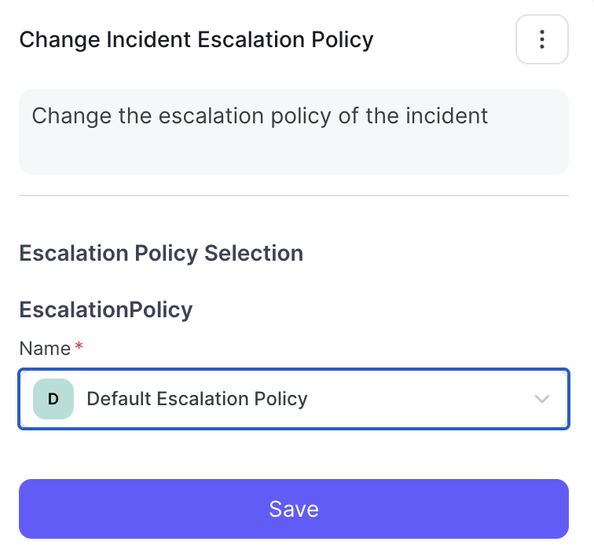Click the "EscalationPolicy" subheading

(x=106, y=310)
